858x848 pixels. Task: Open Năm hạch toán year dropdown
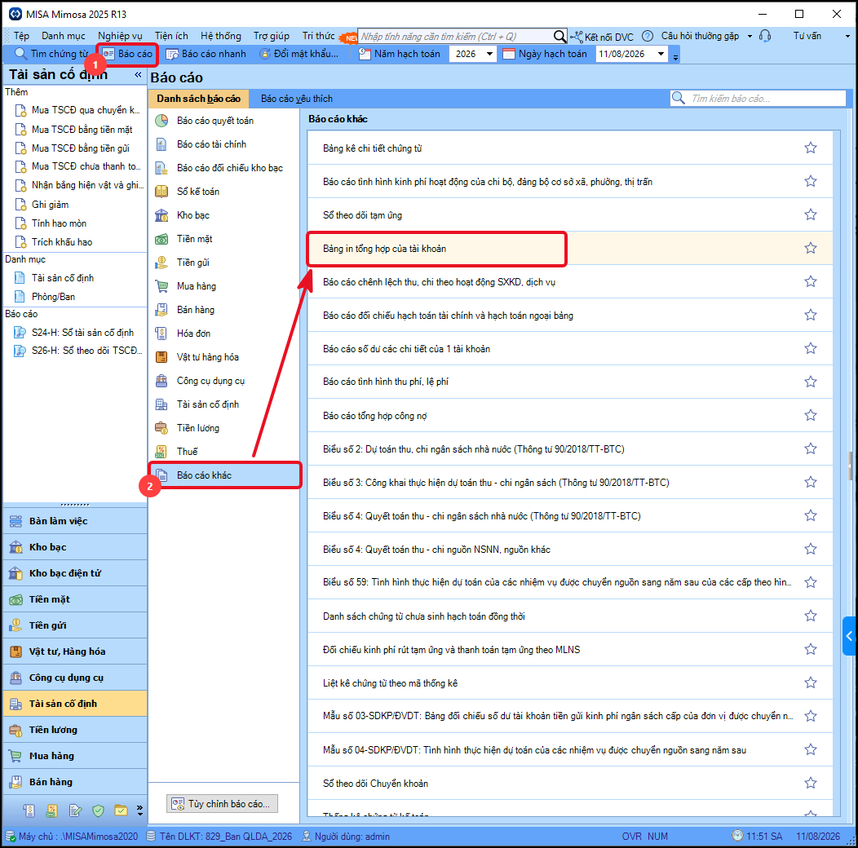[489, 54]
